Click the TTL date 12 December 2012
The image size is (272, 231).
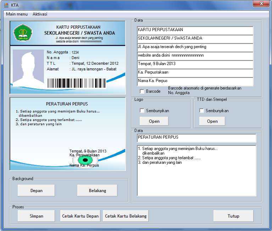click(x=102, y=64)
